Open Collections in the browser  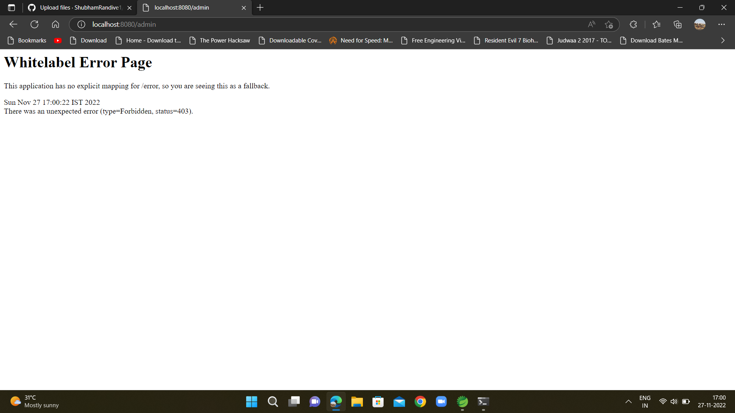click(x=677, y=24)
